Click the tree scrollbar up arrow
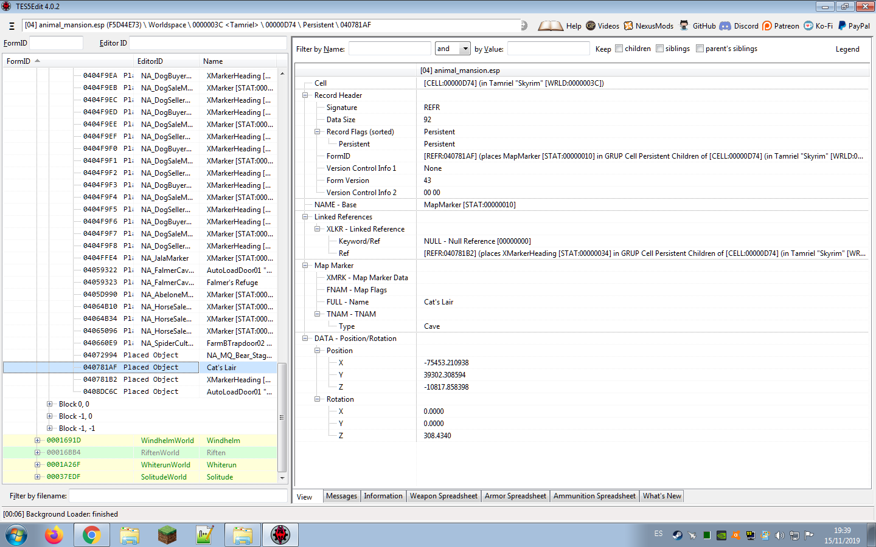 click(282, 74)
